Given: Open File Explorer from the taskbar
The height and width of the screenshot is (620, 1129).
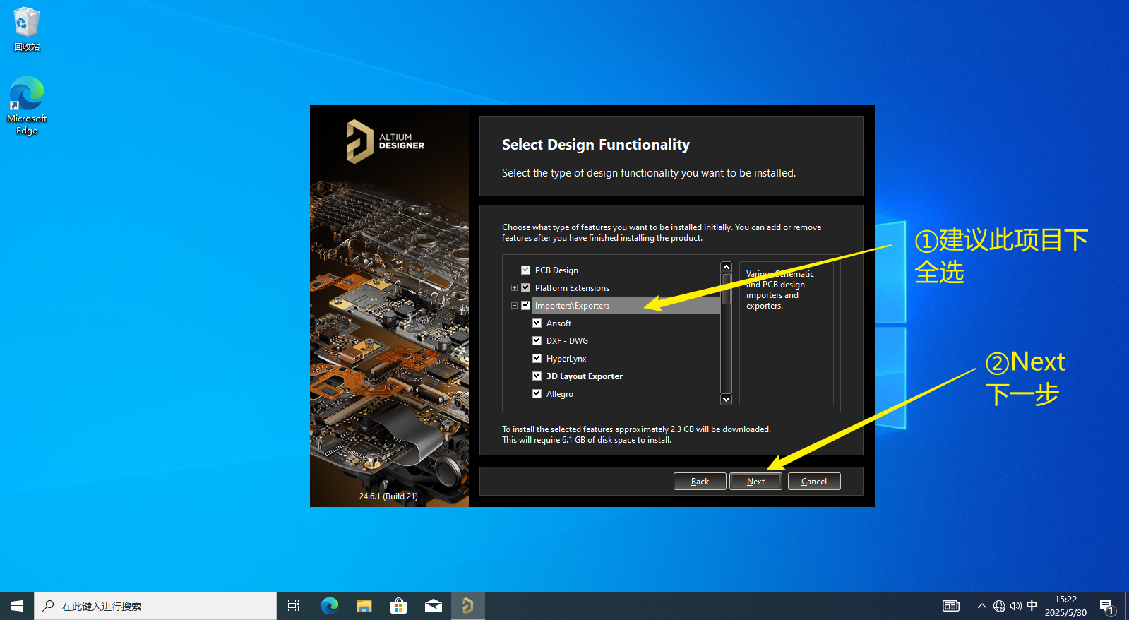Looking at the screenshot, I should pos(364,606).
